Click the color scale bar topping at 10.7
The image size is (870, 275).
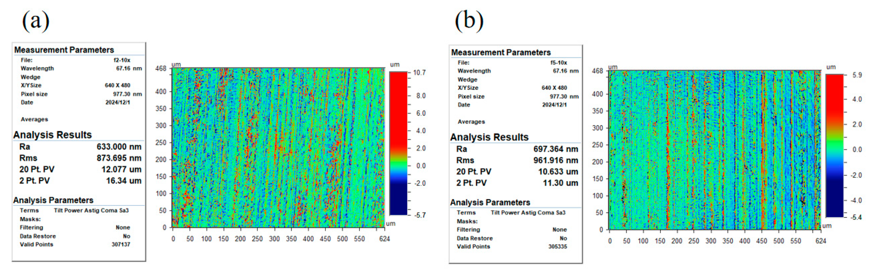point(398,144)
